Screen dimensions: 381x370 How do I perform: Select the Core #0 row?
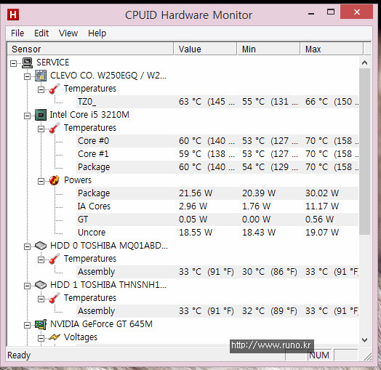(217, 141)
